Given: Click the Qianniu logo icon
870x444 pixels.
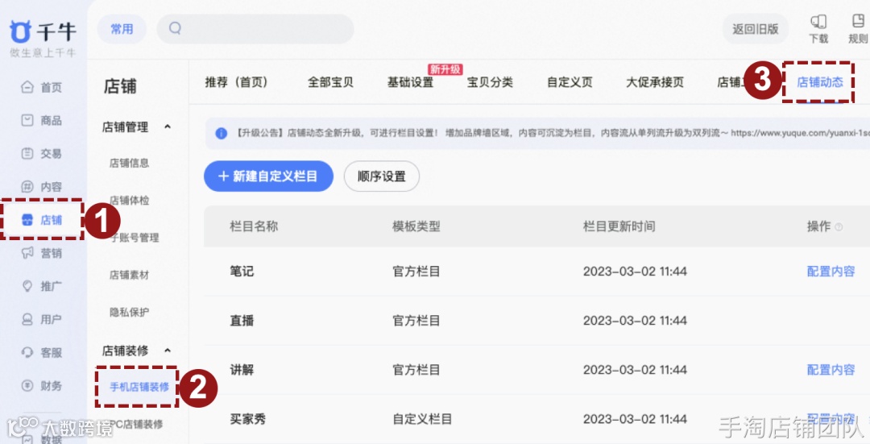Looking at the screenshot, I should pos(20,31).
